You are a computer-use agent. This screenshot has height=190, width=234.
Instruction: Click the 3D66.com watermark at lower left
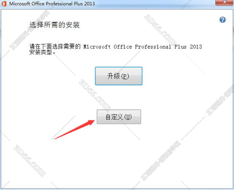pyautogui.click(x=30, y=161)
